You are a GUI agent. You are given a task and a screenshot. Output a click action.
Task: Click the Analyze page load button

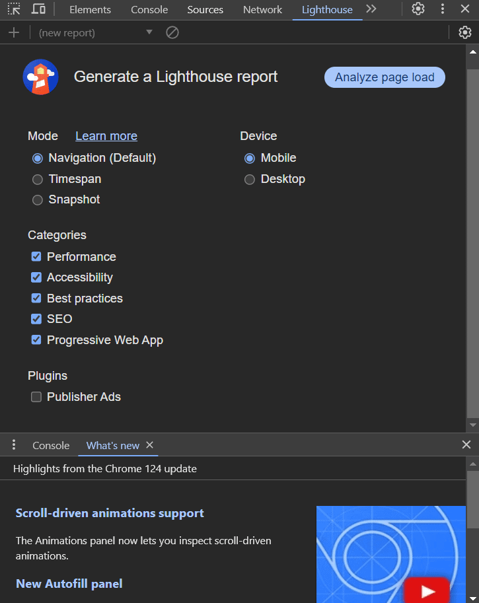coord(385,77)
